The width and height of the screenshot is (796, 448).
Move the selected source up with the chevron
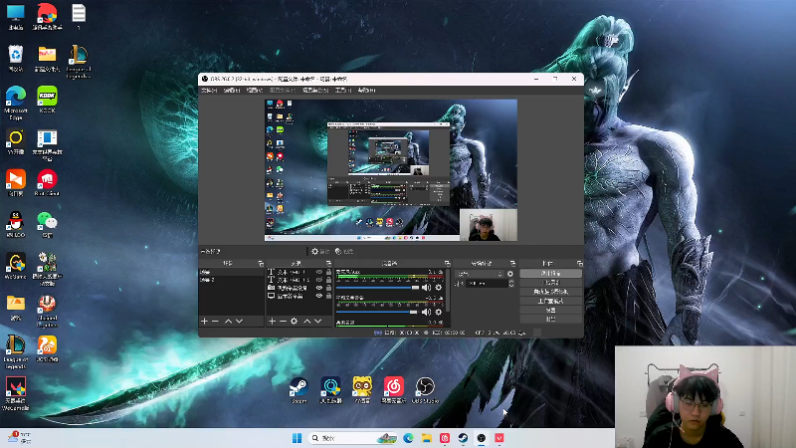(306, 322)
